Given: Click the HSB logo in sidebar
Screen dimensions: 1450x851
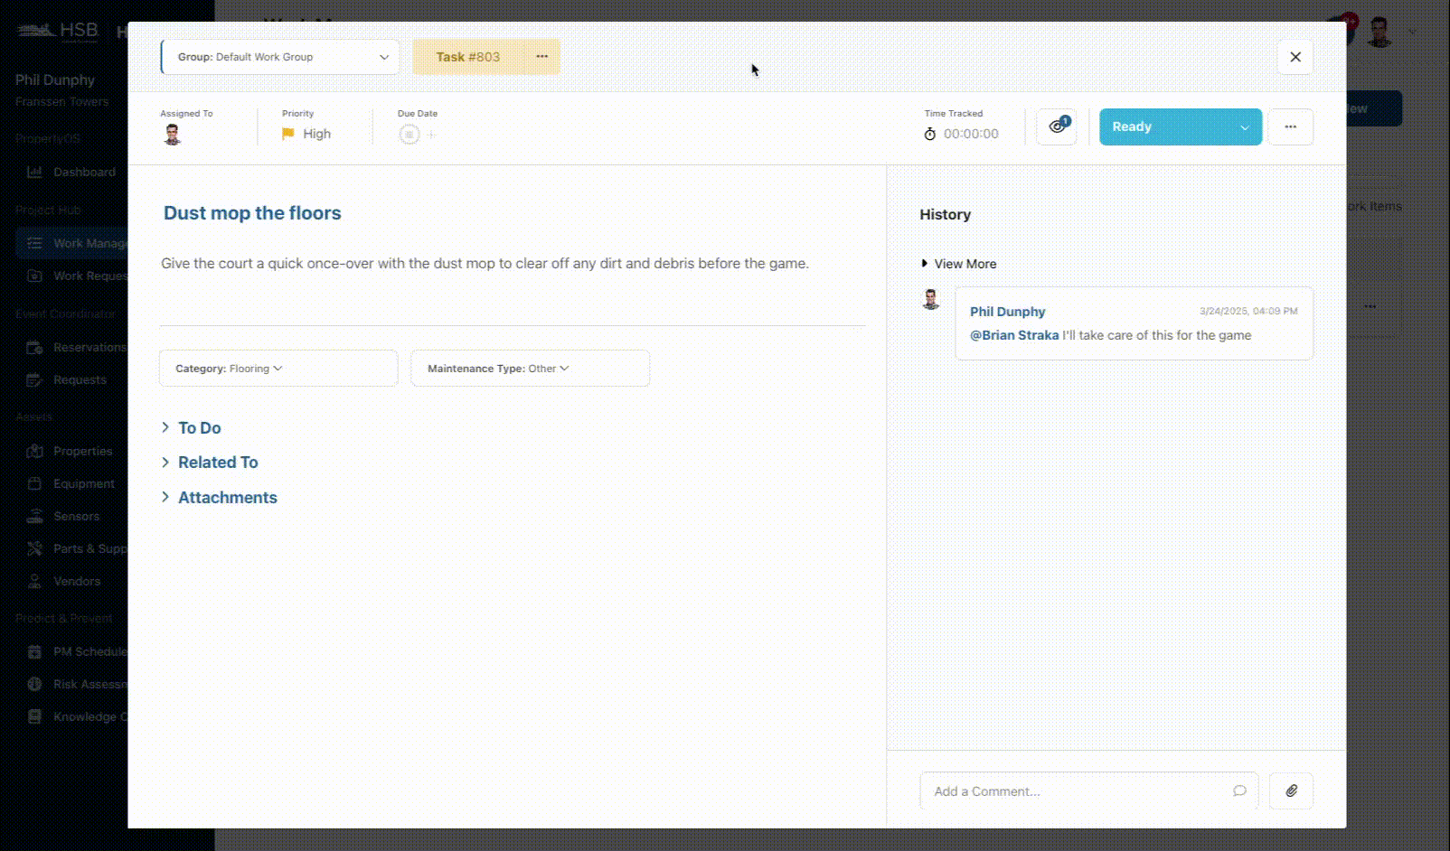Looking at the screenshot, I should pos(57,32).
